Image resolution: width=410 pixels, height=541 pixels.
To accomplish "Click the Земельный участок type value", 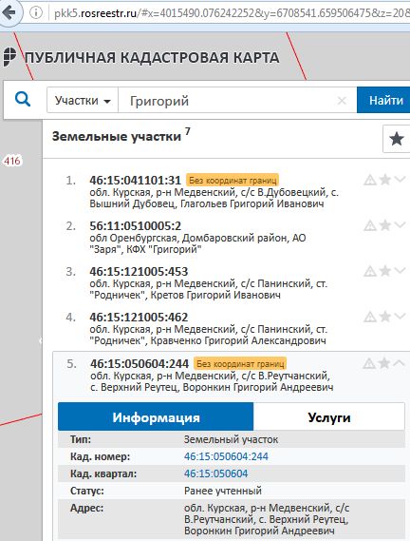I will 231,439.
